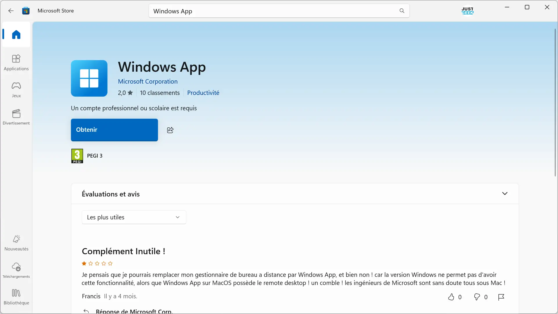The width and height of the screenshot is (558, 314).
Task: Share the app via share icon
Action: pos(170,130)
